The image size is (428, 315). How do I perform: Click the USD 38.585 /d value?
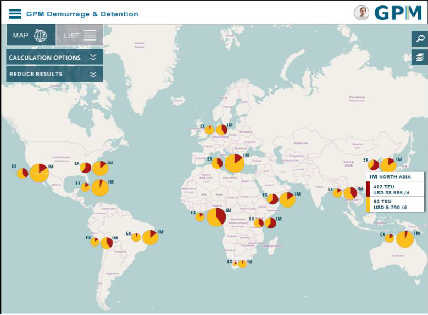391,193
